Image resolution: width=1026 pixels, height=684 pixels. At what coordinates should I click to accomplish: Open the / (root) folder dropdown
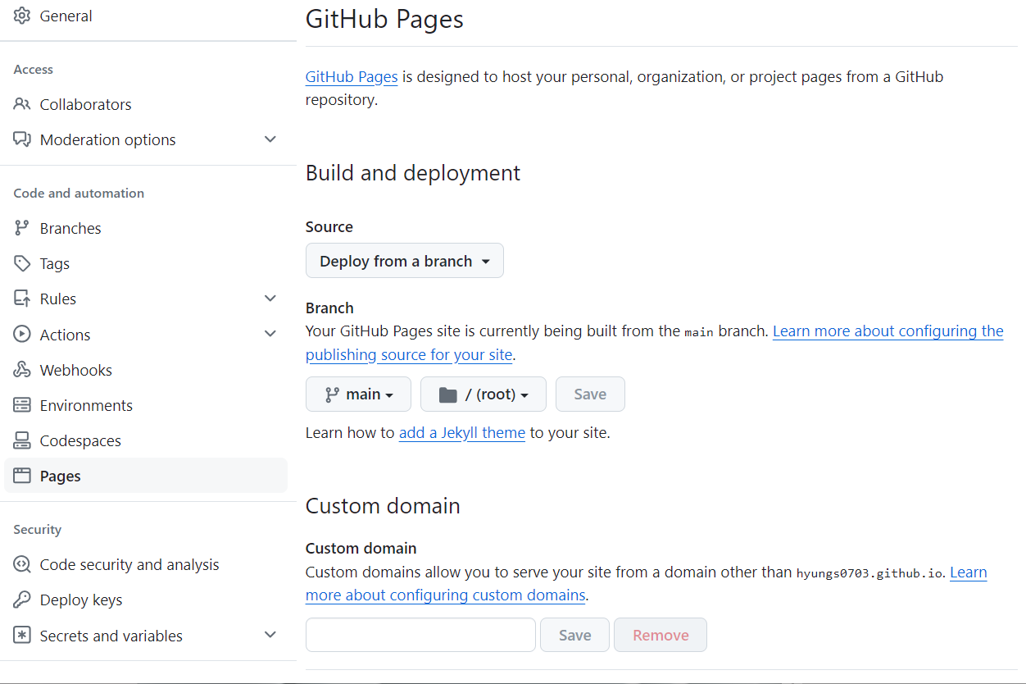coord(483,394)
